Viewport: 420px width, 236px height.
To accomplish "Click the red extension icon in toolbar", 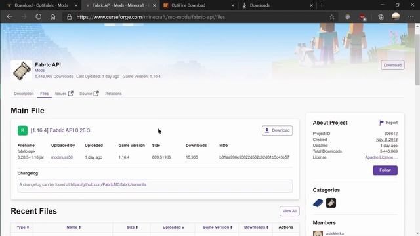I will (x=362, y=17).
